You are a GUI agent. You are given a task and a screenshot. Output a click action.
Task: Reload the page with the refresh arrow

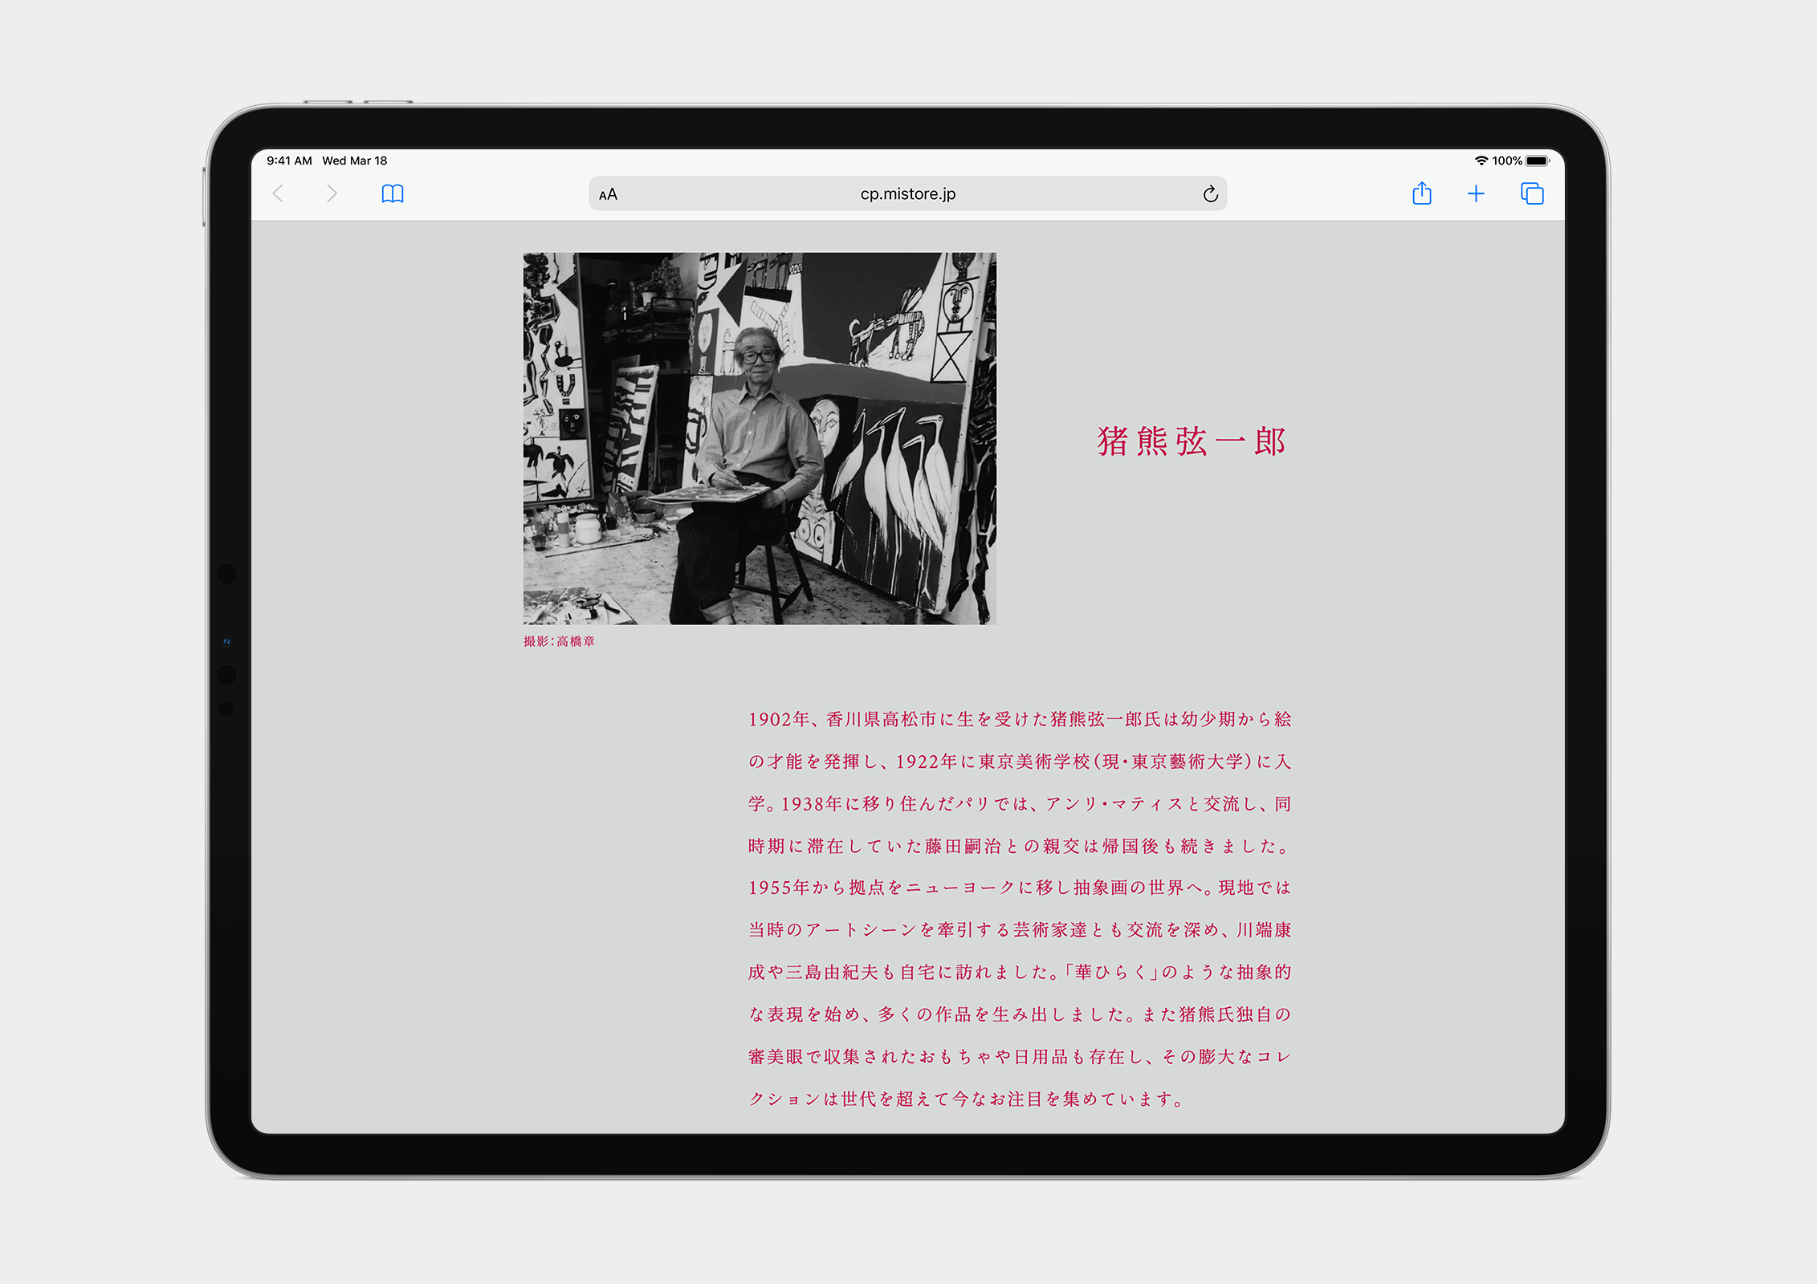pyautogui.click(x=1210, y=194)
